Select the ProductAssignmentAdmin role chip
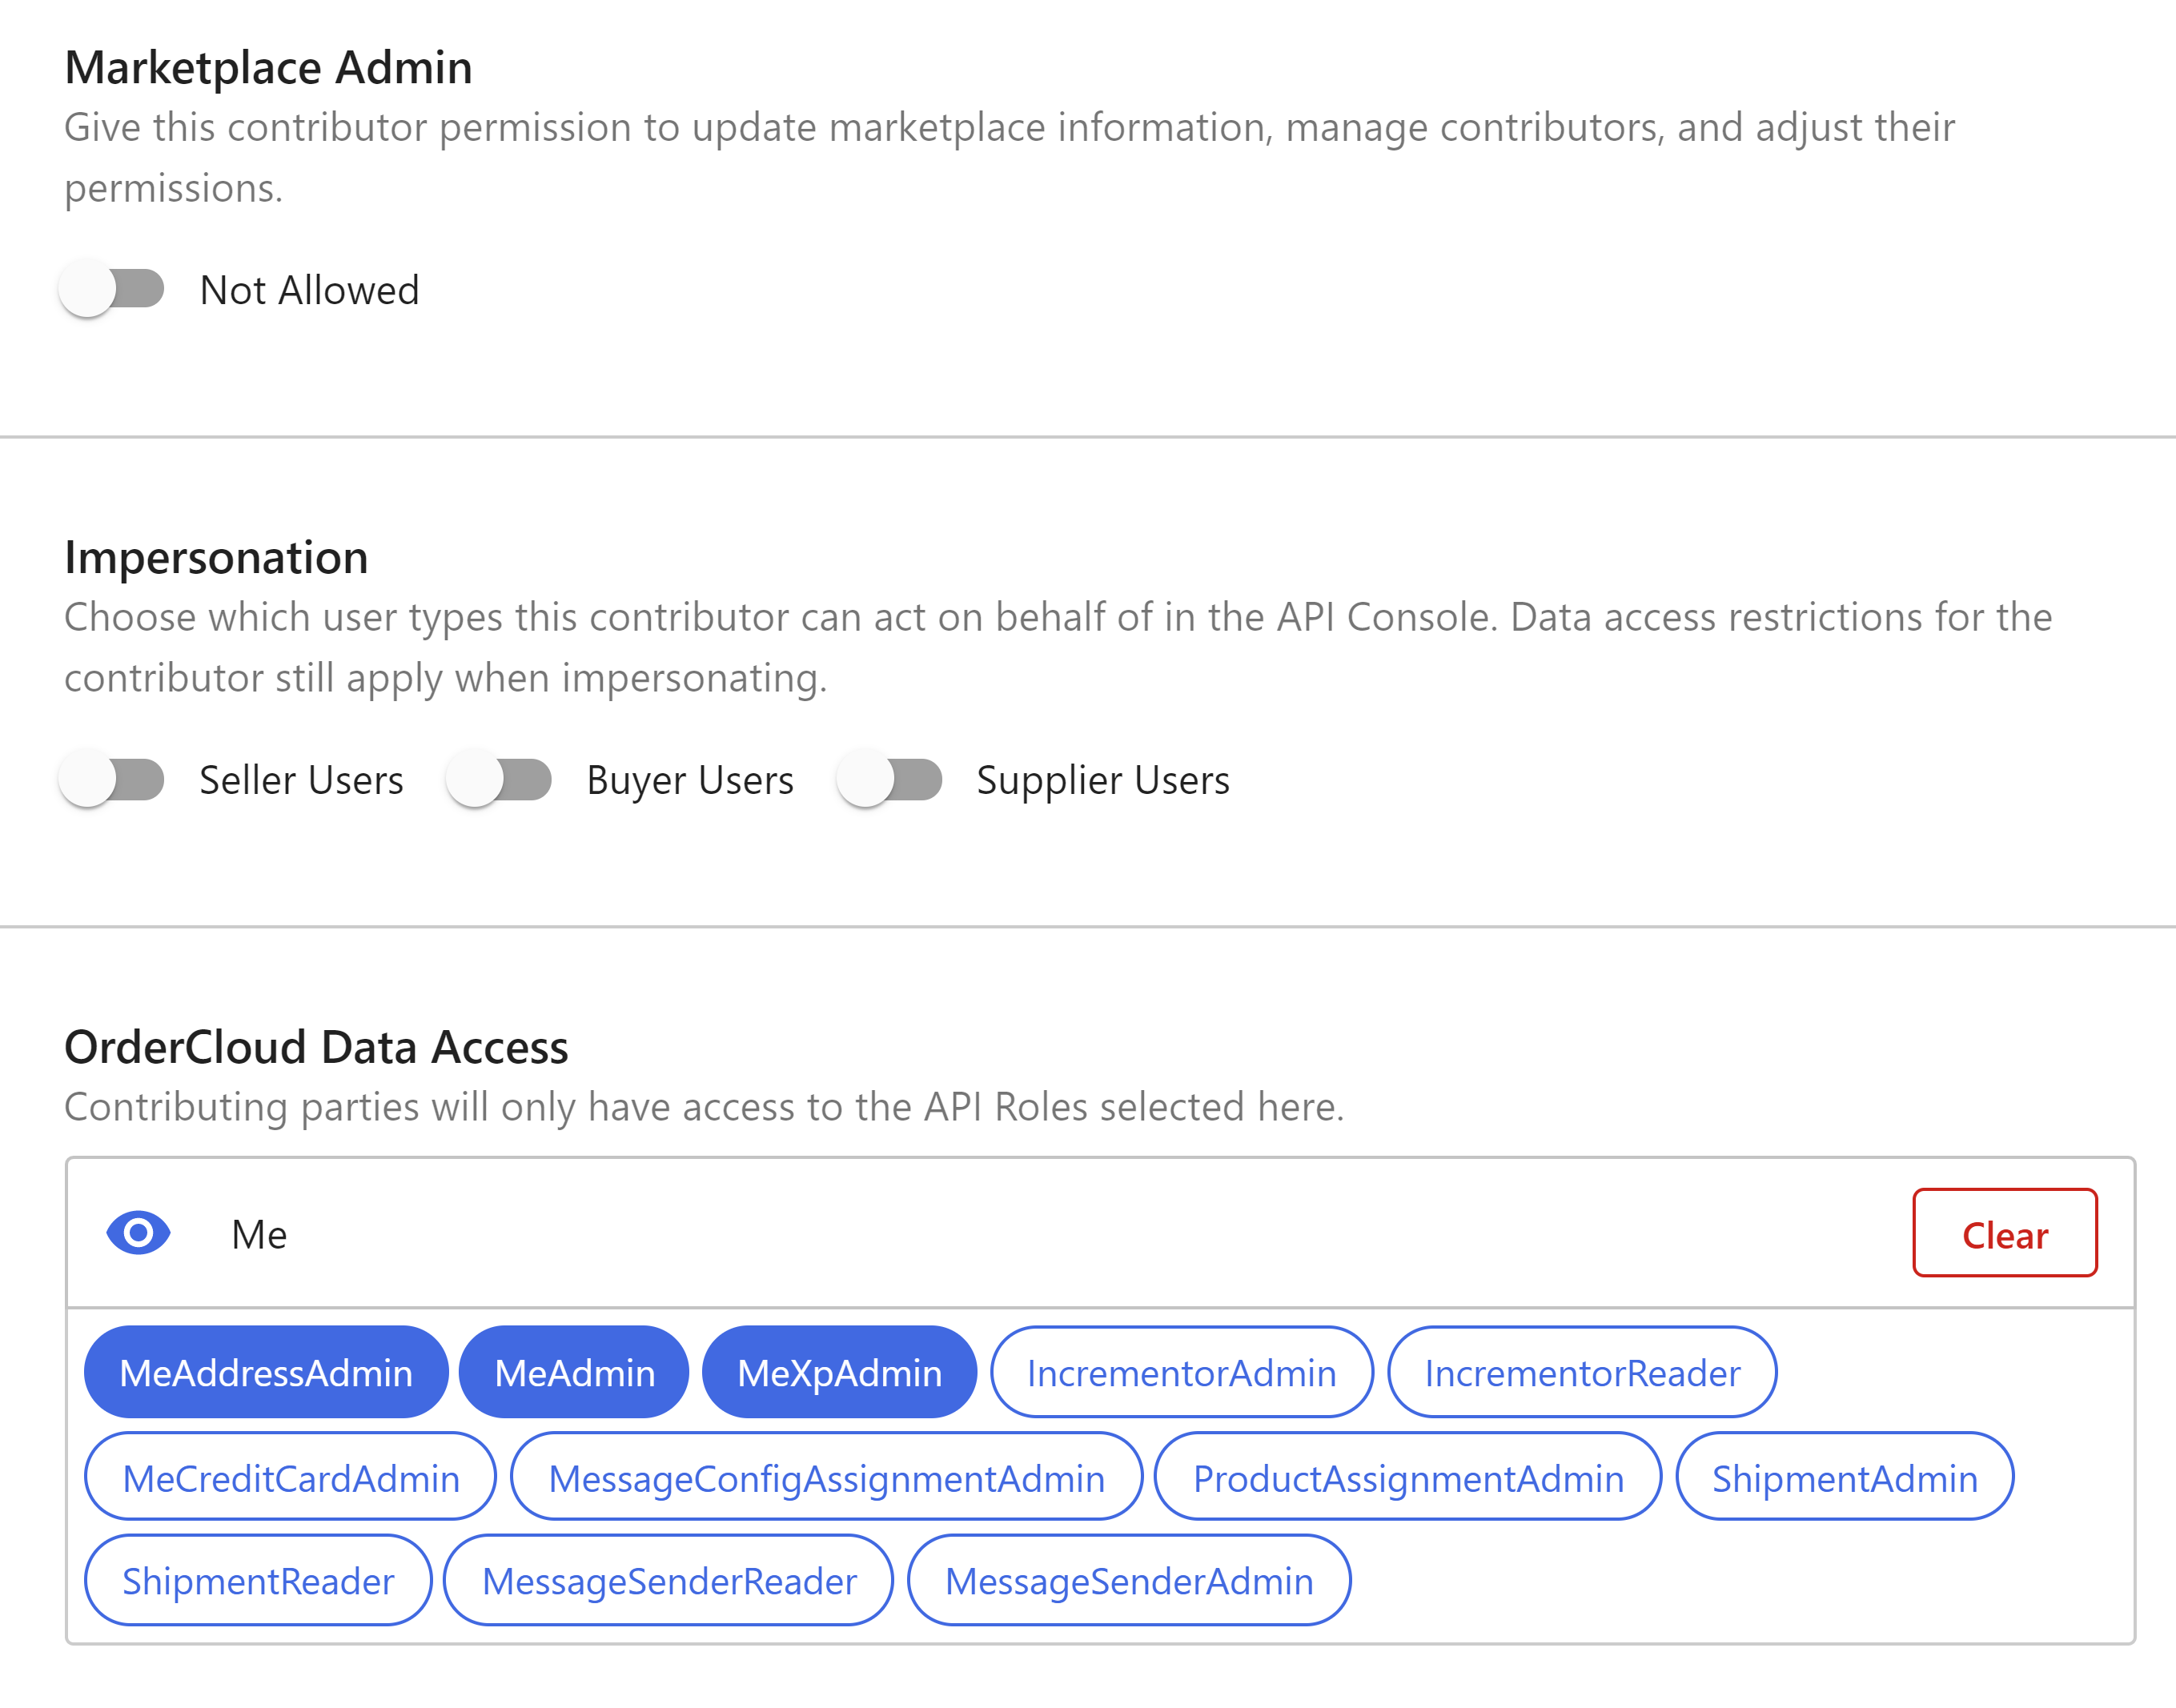 1408,1477
